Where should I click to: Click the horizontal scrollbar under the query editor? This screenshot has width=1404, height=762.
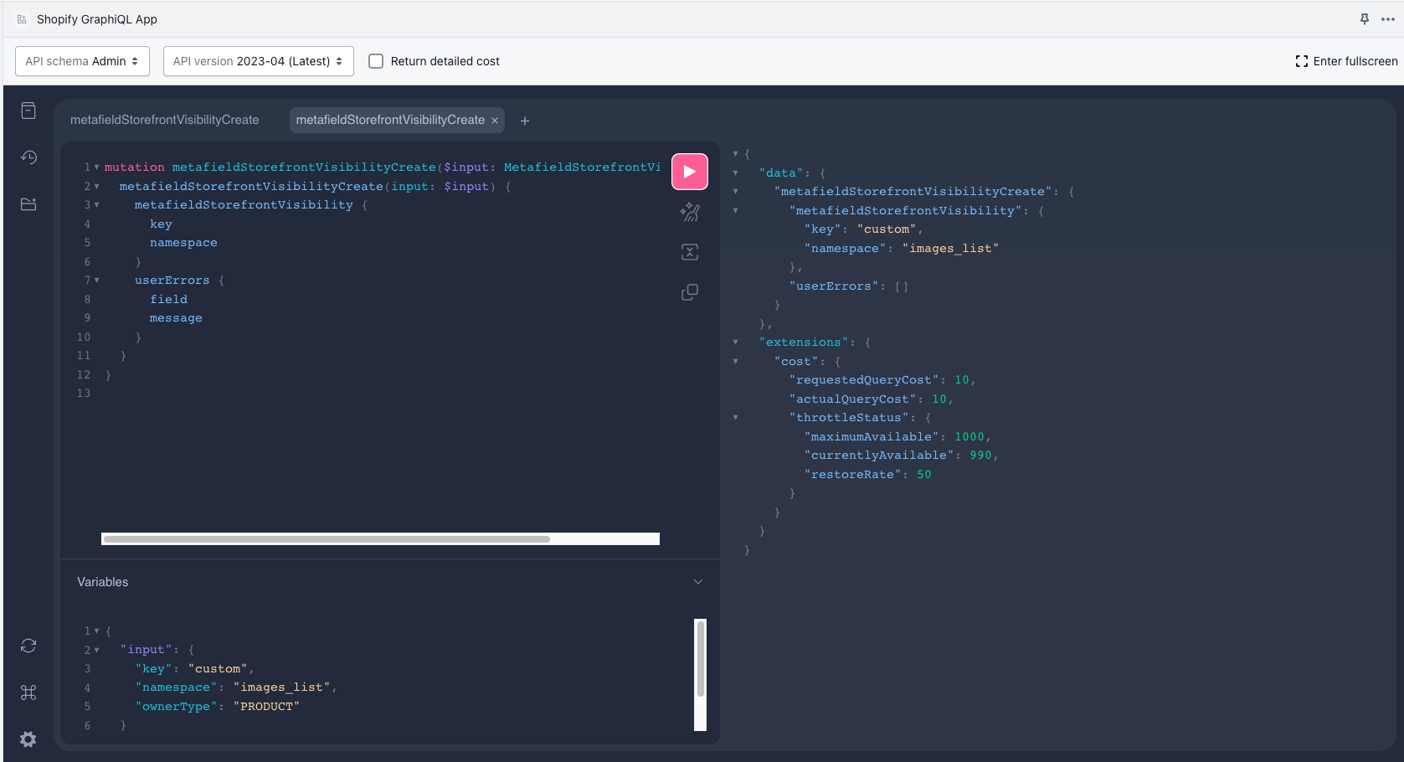pyautogui.click(x=326, y=538)
